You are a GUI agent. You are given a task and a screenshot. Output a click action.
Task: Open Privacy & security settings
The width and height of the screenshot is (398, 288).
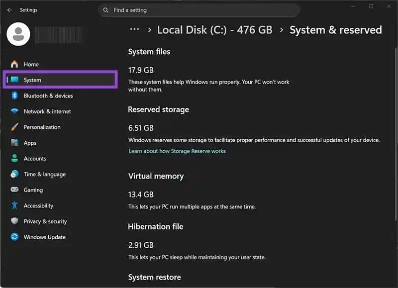pos(45,221)
